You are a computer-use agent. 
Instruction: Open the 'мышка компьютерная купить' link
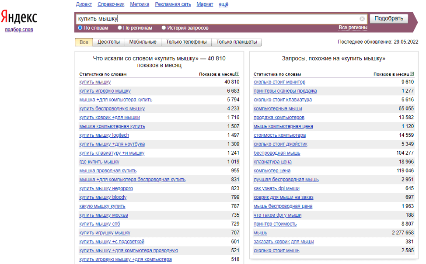pos(112,126)
